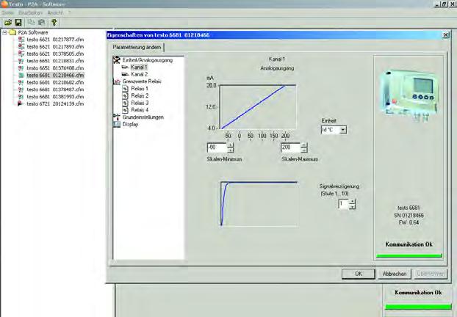Click the Übernehmen button
The image size is (457, 317).
point(431,274)
